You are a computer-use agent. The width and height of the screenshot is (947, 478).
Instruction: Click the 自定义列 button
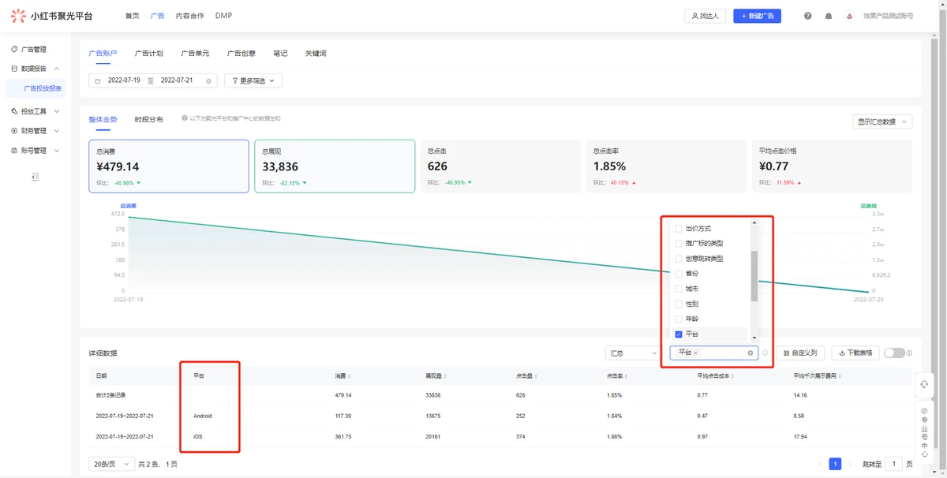tap(800, 353)
